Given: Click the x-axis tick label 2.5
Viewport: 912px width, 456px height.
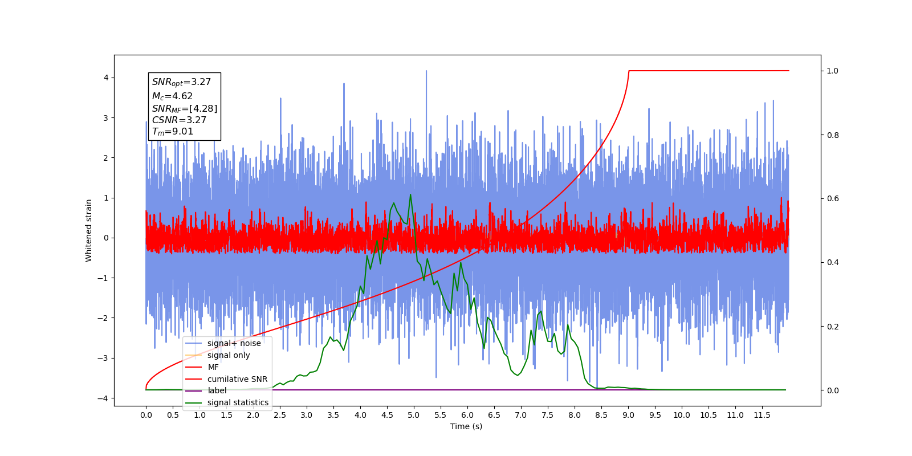Looking at the screenshot, I should [x=280, y=415].
